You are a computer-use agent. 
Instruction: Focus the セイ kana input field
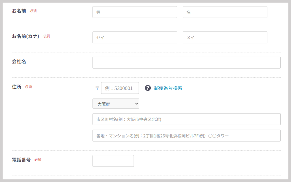click(x=135, y=37)
